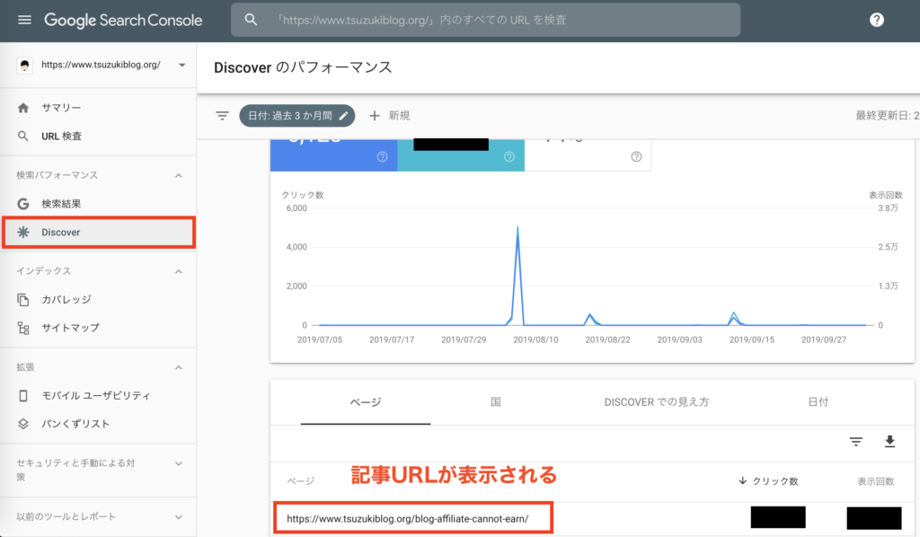The width and height of the screenshot is (920, 537).
Task: Select the 日付 tab
Action: [818, 402]
